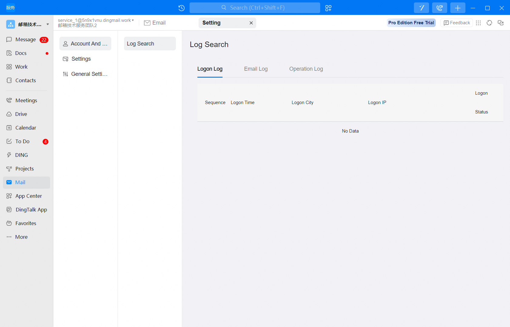Expand the service_1 email account dropdown
510x327 pixels.
[133, 20]
